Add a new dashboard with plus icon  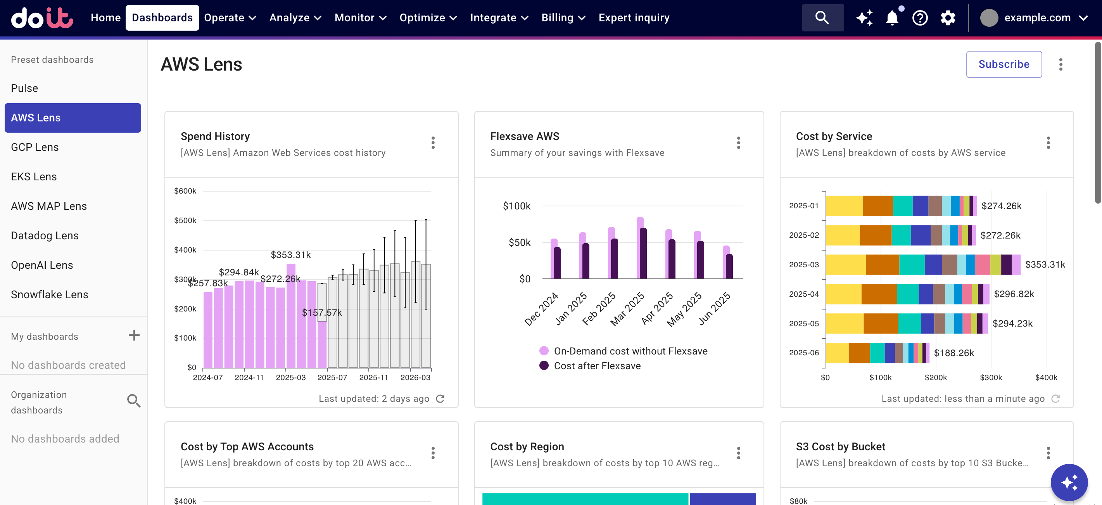pyautogui.click(x=134, y=335)
